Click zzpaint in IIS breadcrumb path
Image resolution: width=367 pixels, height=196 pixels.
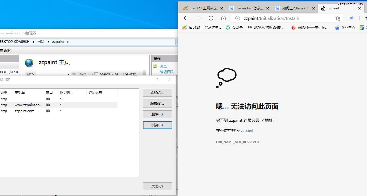tap(58, 42)
